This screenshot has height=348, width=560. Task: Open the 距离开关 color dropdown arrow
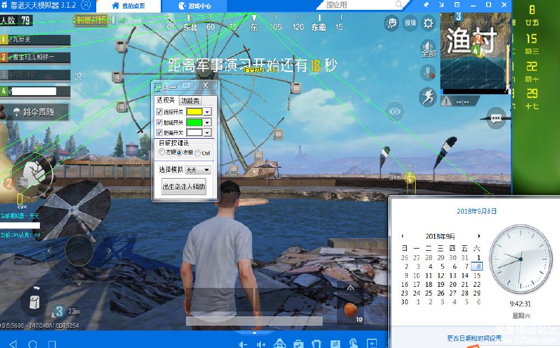click(207, 133)
